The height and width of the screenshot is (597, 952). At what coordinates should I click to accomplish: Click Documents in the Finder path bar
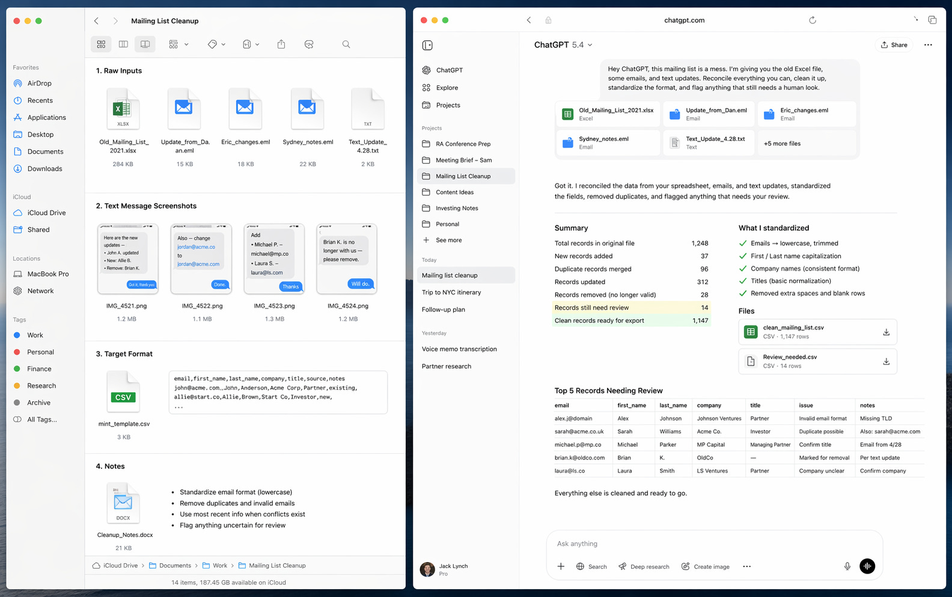point(170,566)
